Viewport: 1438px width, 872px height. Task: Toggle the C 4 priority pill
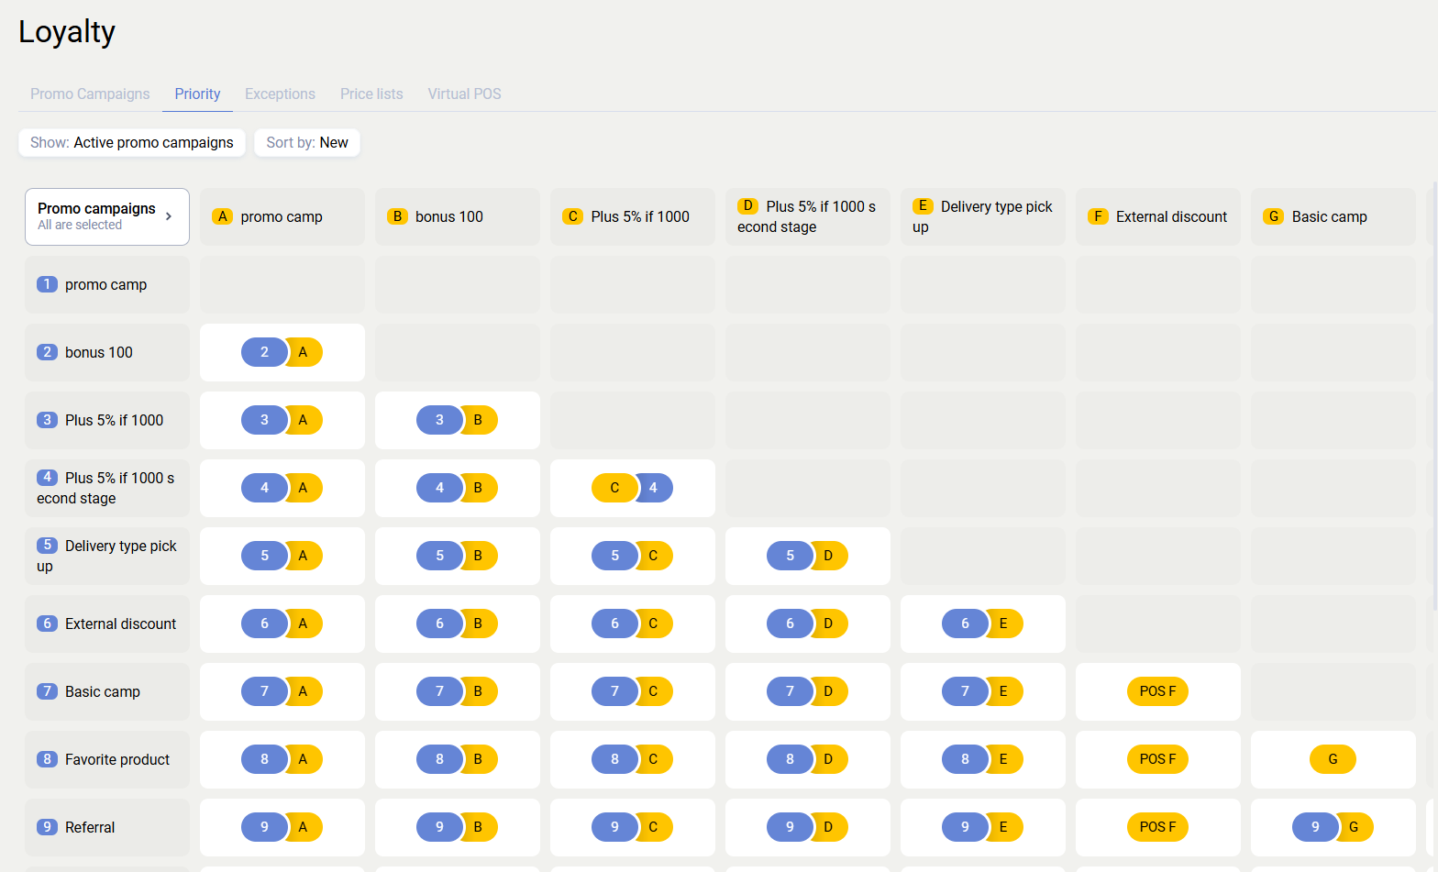coord(632,488)
